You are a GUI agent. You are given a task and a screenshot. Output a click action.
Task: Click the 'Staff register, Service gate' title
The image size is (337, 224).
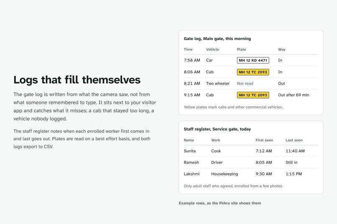pos(217,129)
